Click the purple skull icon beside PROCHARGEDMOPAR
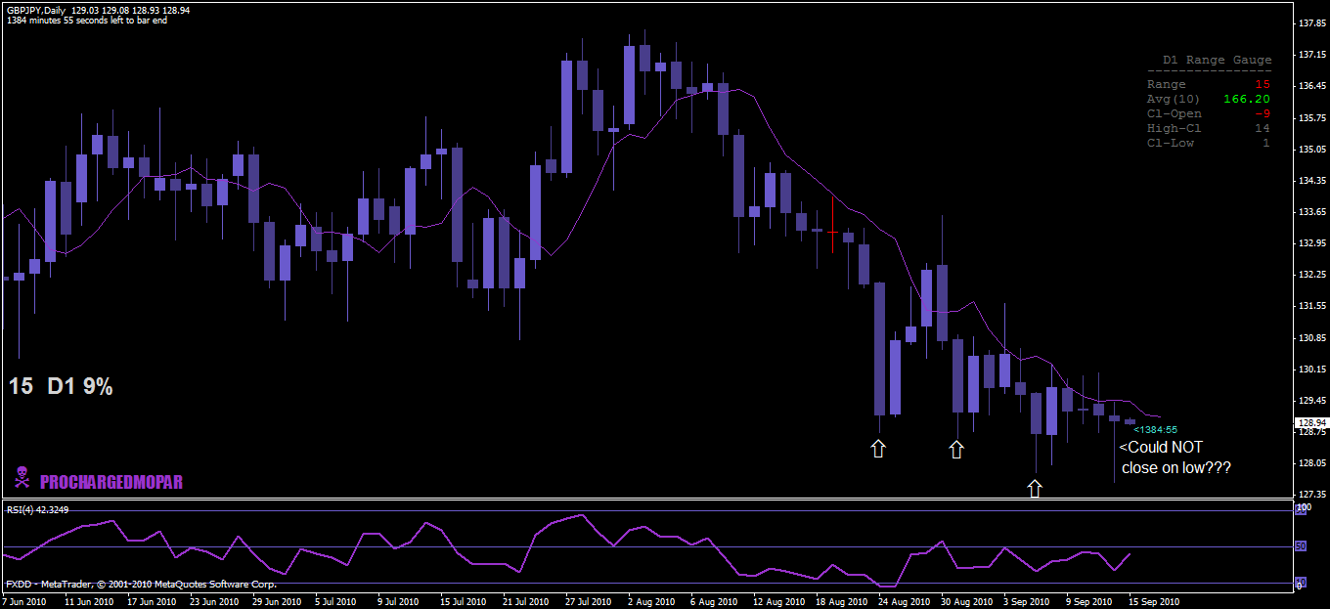 21,478
